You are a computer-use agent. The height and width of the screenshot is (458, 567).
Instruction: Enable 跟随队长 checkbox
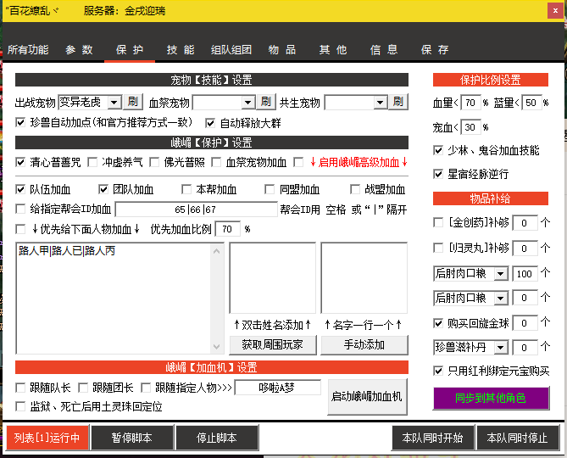pyautogui.click(x=20, y=388)
